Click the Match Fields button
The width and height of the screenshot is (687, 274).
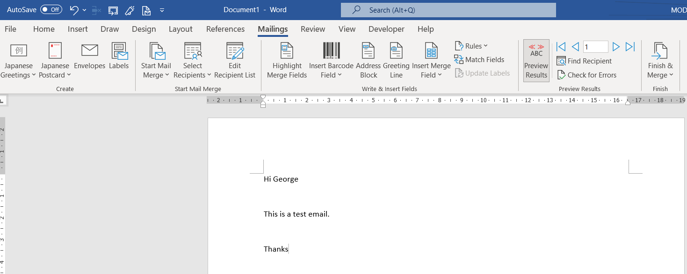pyautogui.click(x=479, y=59)
